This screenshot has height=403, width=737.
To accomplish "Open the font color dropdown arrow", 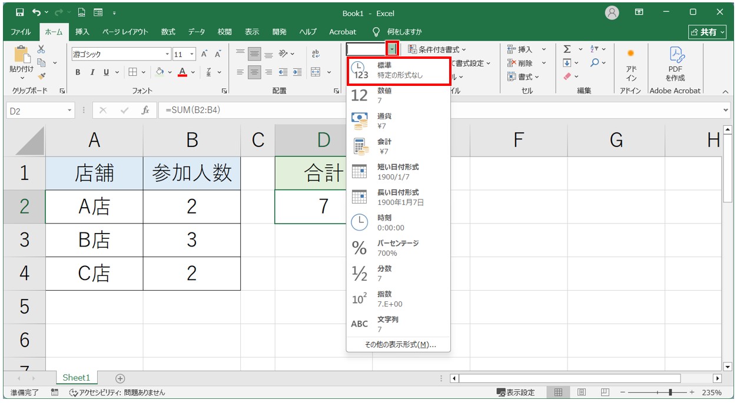I will 192,72.
